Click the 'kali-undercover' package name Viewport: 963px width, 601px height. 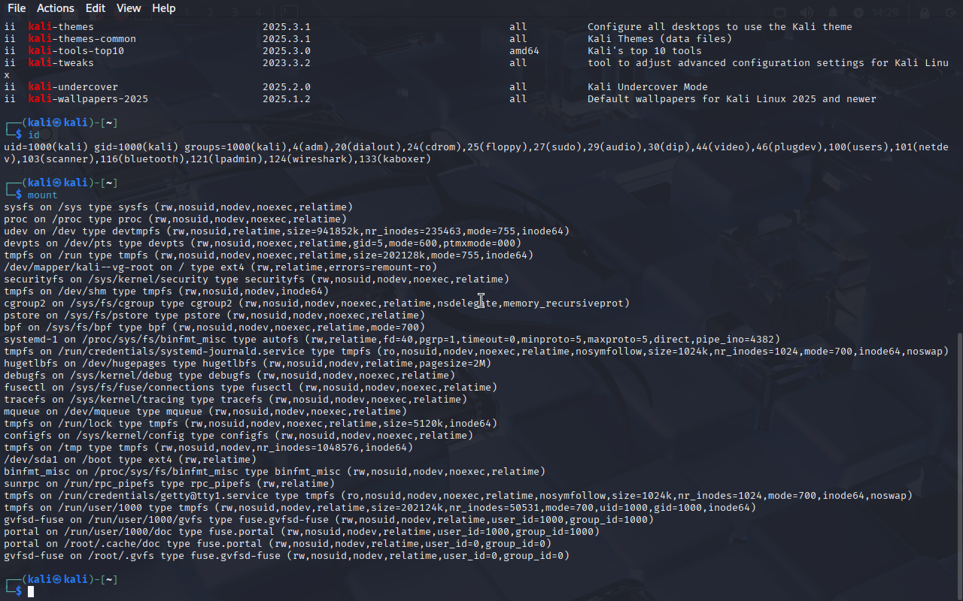click(73, 87)
